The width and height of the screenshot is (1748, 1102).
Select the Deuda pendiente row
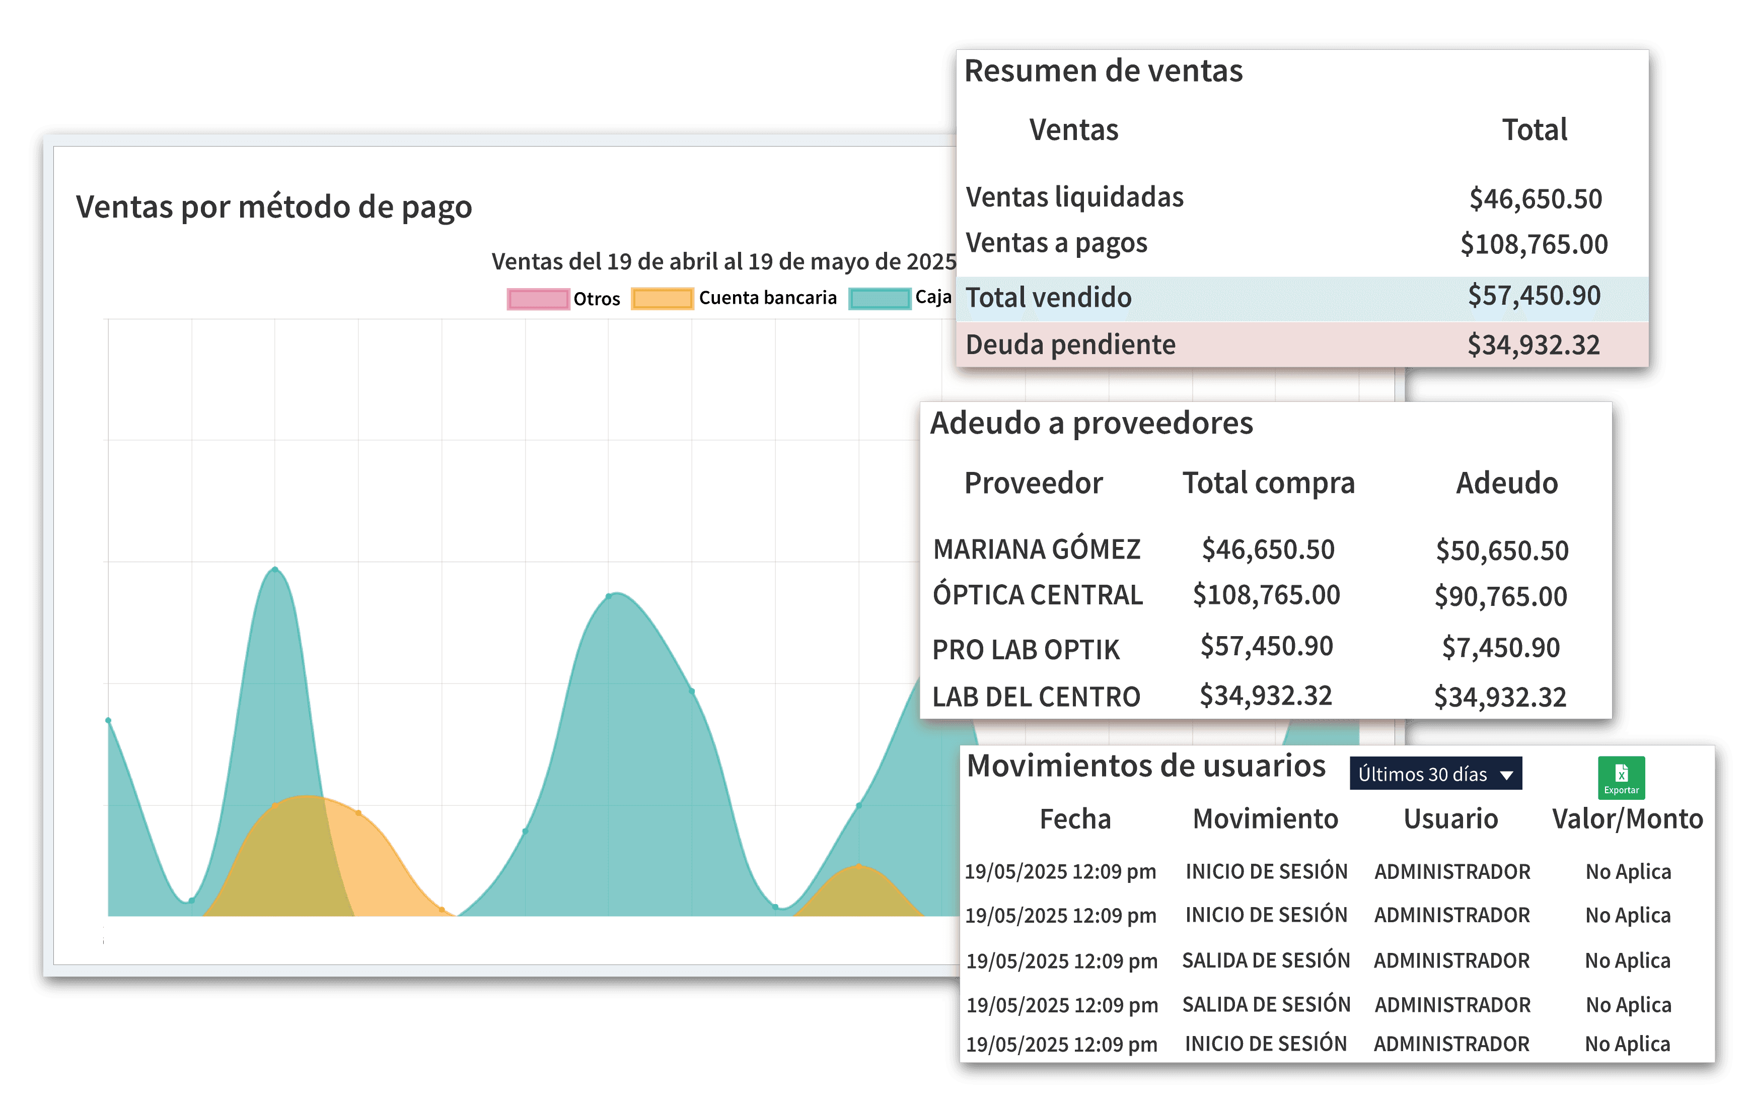click(1302, 345)
